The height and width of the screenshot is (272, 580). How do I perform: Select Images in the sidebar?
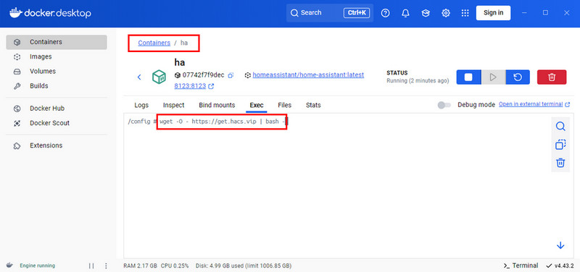[57, 57]
